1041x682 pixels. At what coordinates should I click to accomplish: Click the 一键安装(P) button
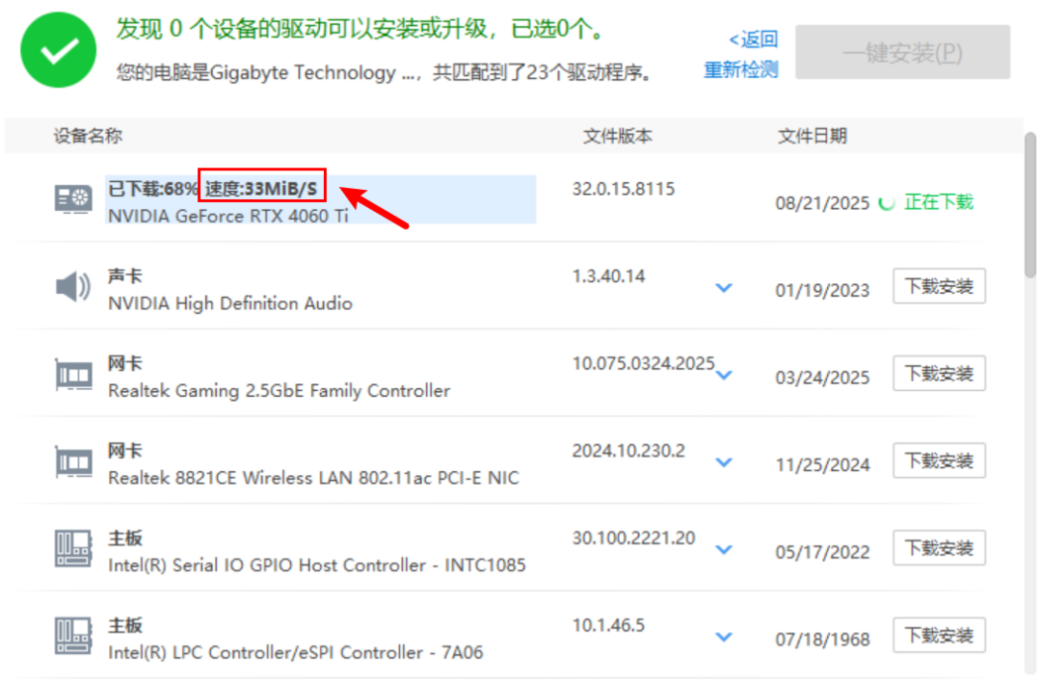click(903, 52)
